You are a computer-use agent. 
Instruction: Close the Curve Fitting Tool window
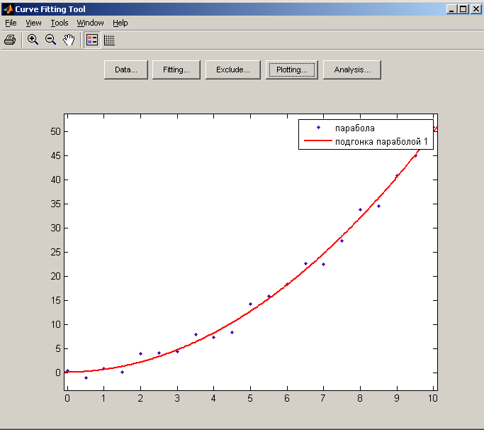coord(476,9)
